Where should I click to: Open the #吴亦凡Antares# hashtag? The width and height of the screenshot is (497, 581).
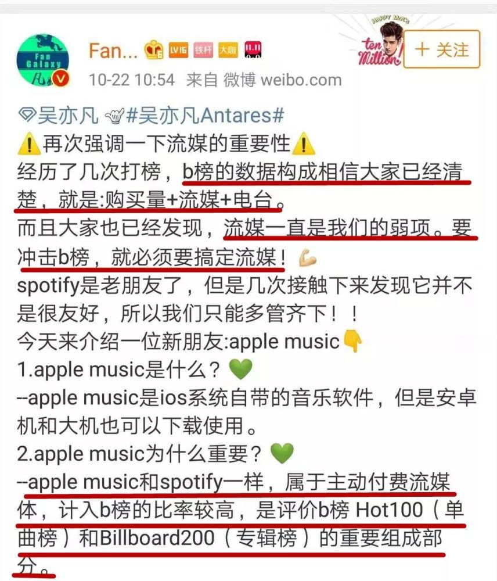[205, 116]
